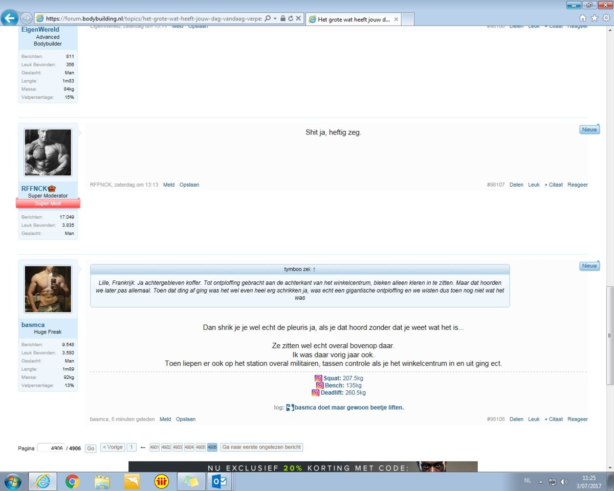Launch Google Chrome from the taskbar

click(72, 481)
